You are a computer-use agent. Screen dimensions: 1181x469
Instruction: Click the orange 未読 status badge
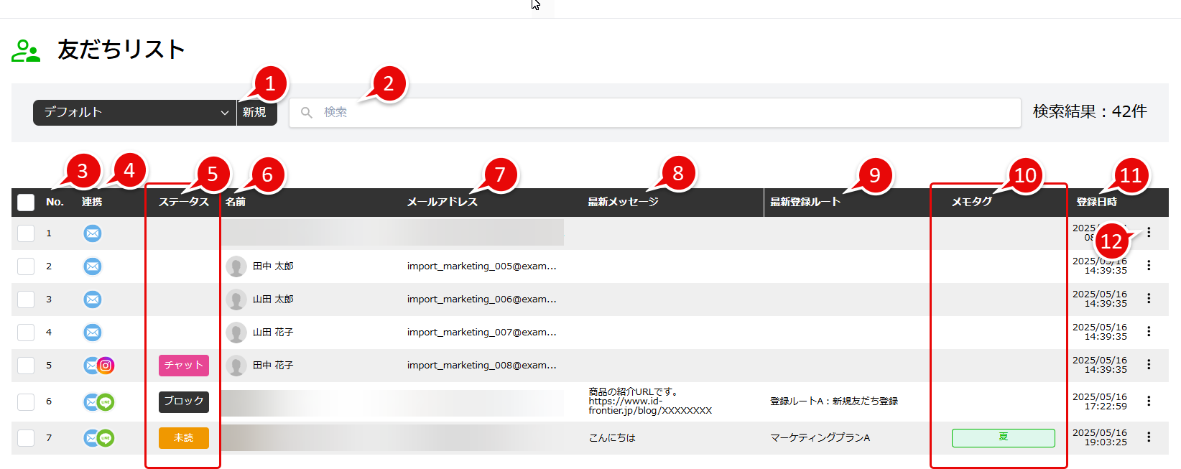pos(184,438)
